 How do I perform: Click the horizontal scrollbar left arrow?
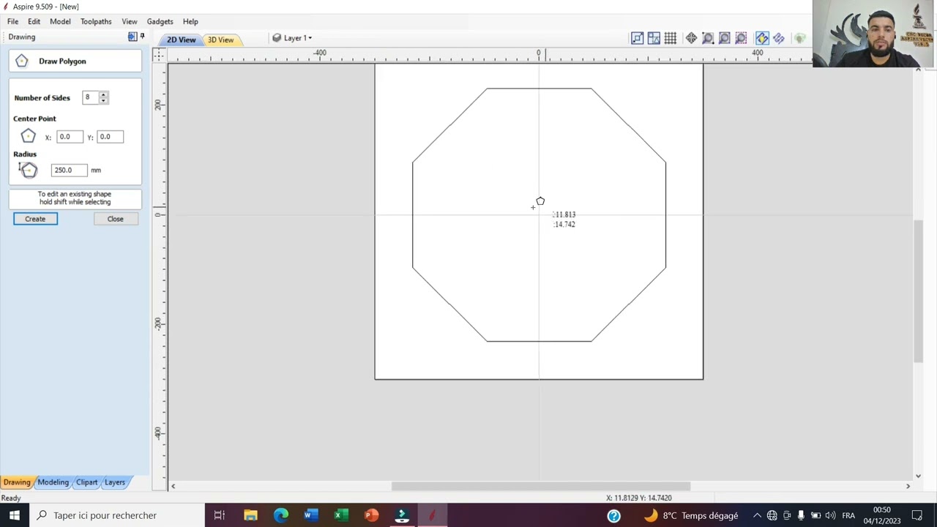[x=173, y=486]
